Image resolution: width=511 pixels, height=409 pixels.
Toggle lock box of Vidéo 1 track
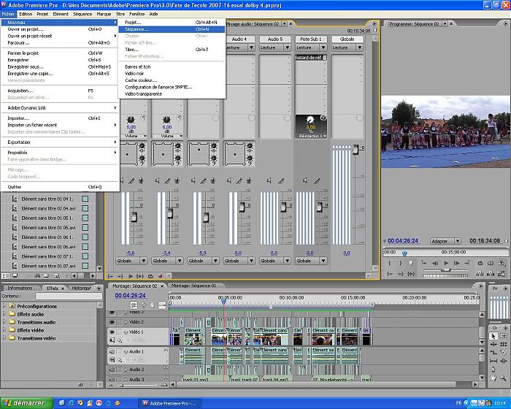(x=119, y=332)
